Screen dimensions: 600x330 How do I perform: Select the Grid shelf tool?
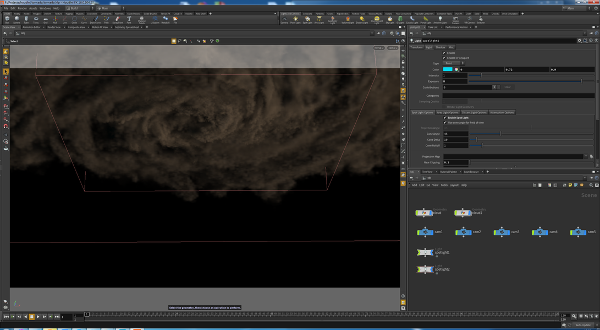46,19
